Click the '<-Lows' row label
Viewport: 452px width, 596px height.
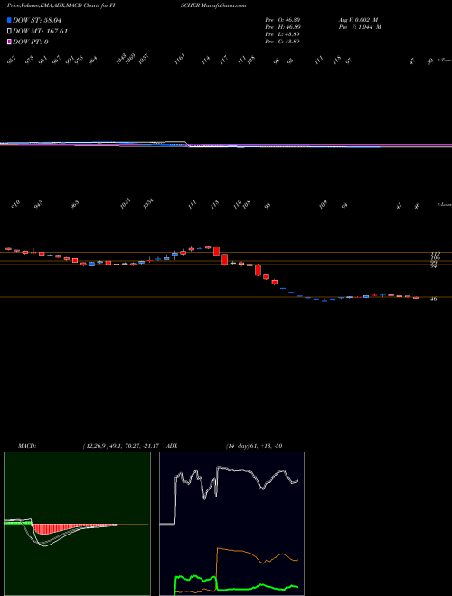(x=444, y=204)
